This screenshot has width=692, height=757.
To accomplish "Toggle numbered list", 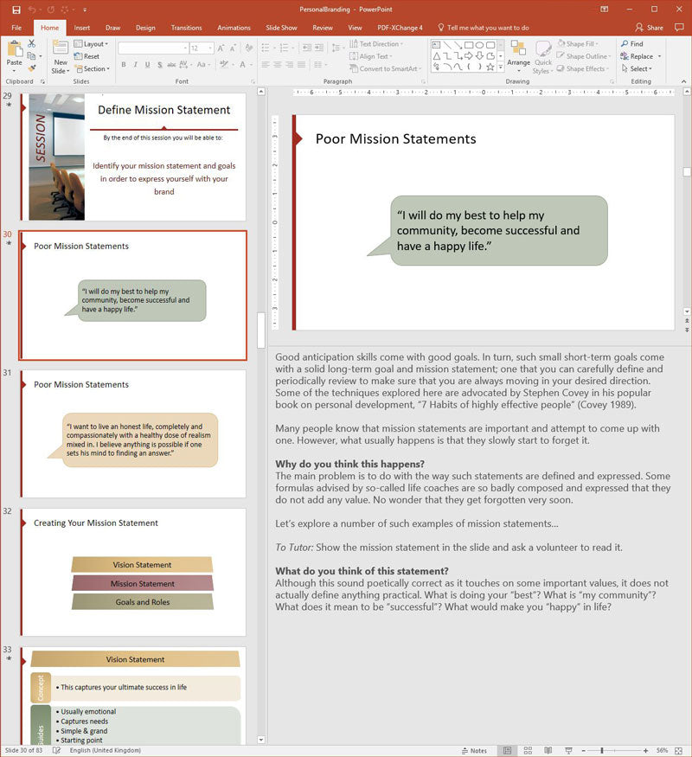I will tap(285, 48).
